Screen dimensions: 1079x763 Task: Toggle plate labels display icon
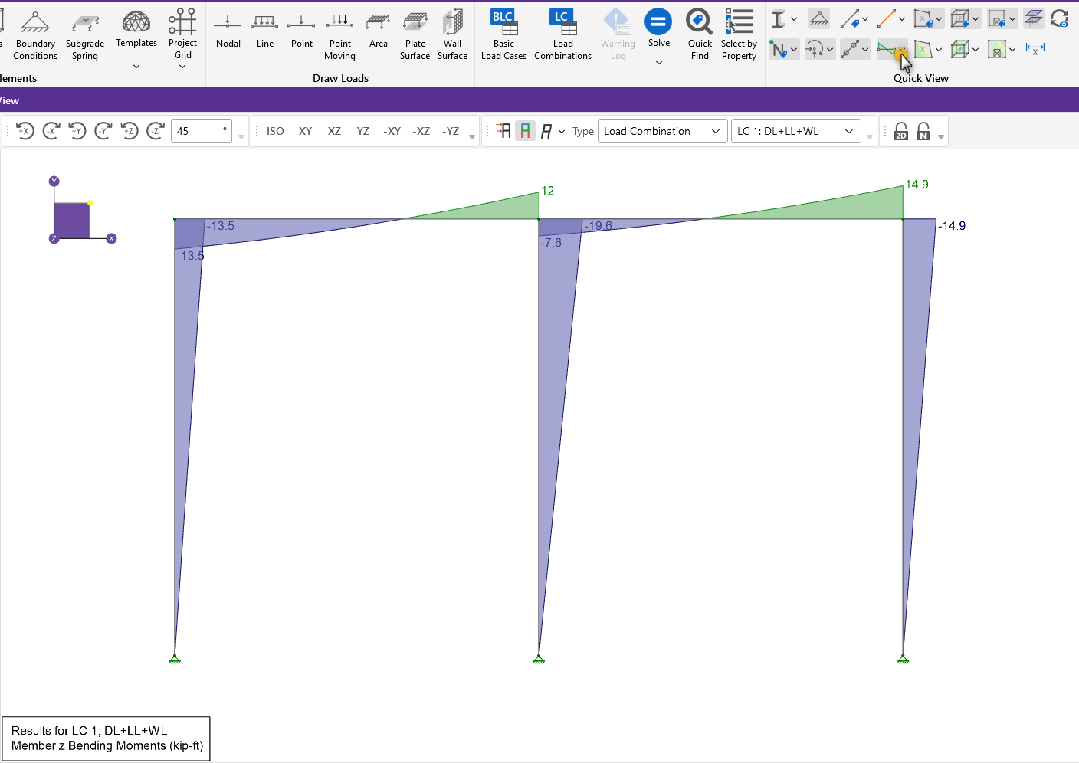(x=923, y=19)
